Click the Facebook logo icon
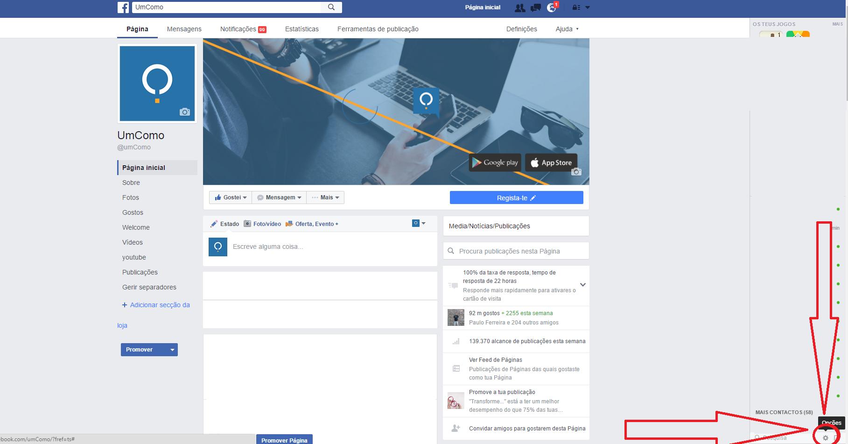Image resolution: width=848 pixels, height=444 pixels. (123, 7)
